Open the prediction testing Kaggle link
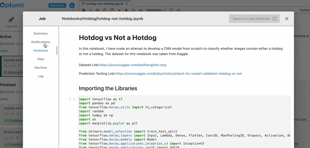The width and height of the screenshot is (310, 148). pyautogui.click(x=179, y=73)
